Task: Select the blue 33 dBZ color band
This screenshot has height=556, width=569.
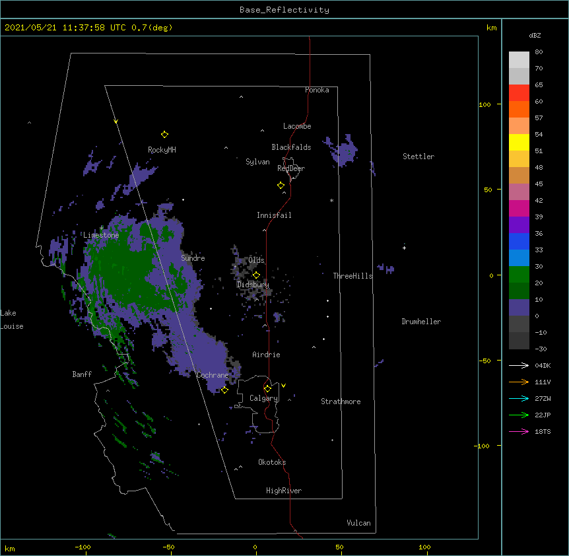Action: click(519, 241)
